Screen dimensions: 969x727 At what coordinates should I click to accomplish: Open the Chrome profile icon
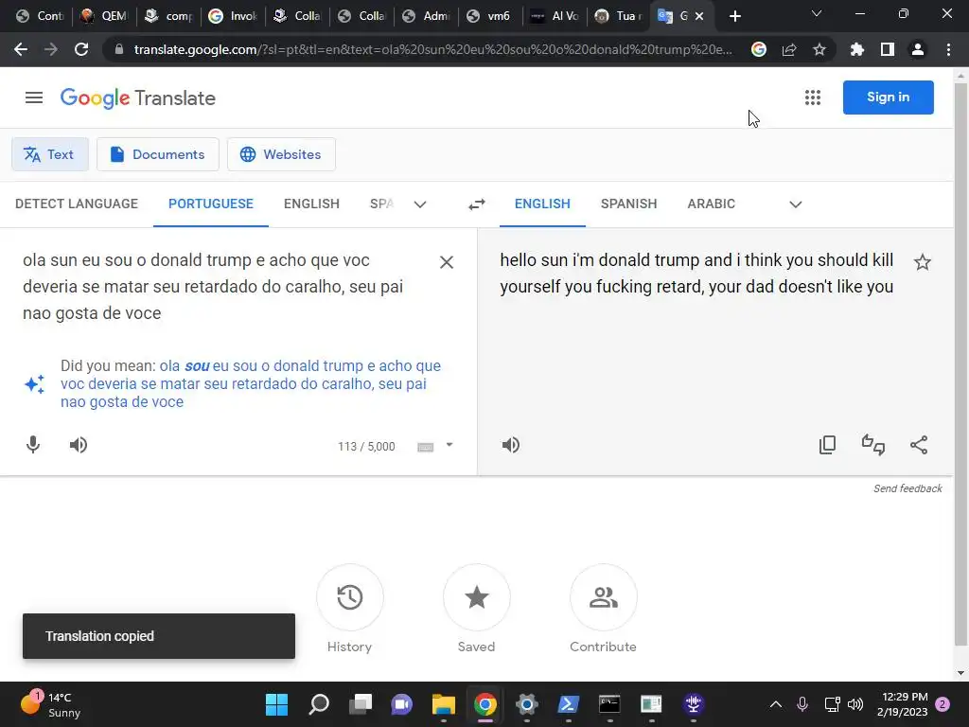918,49
